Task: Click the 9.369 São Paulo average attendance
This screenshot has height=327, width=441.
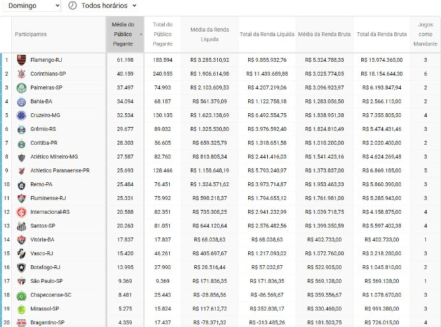Action: click(125, 281)
